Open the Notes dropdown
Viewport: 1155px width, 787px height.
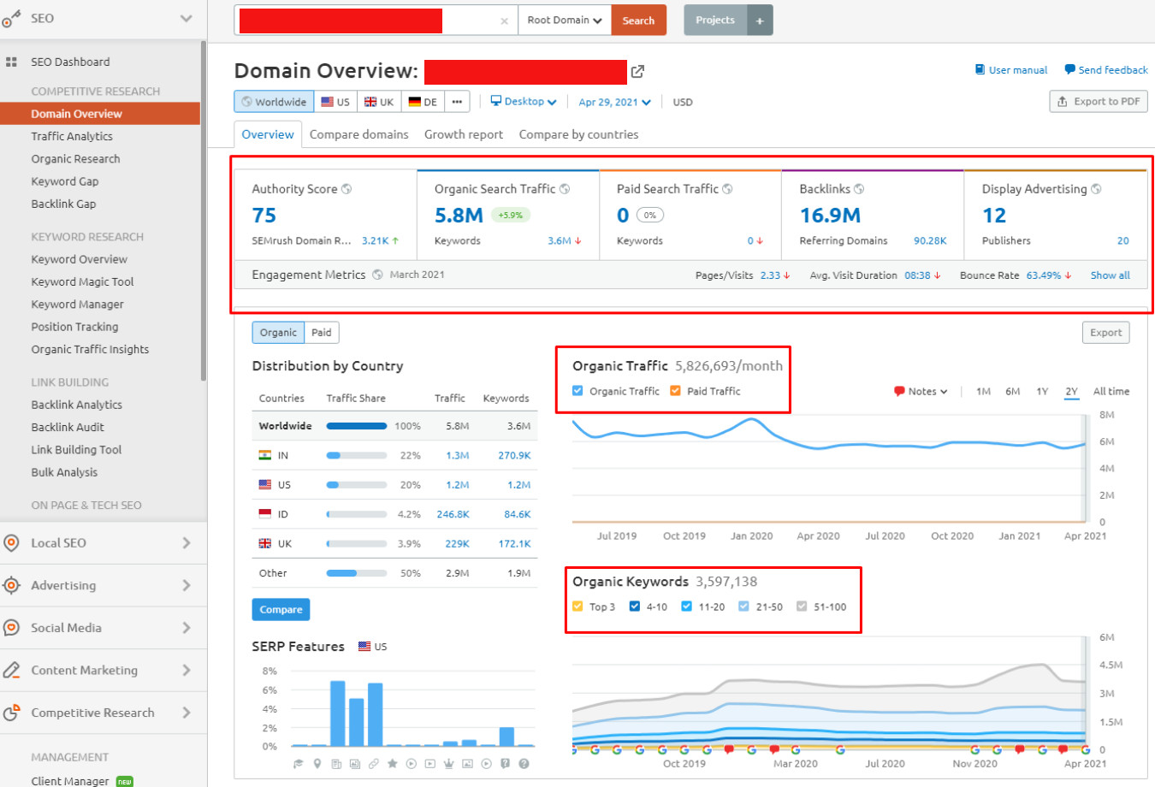[921, 391]
